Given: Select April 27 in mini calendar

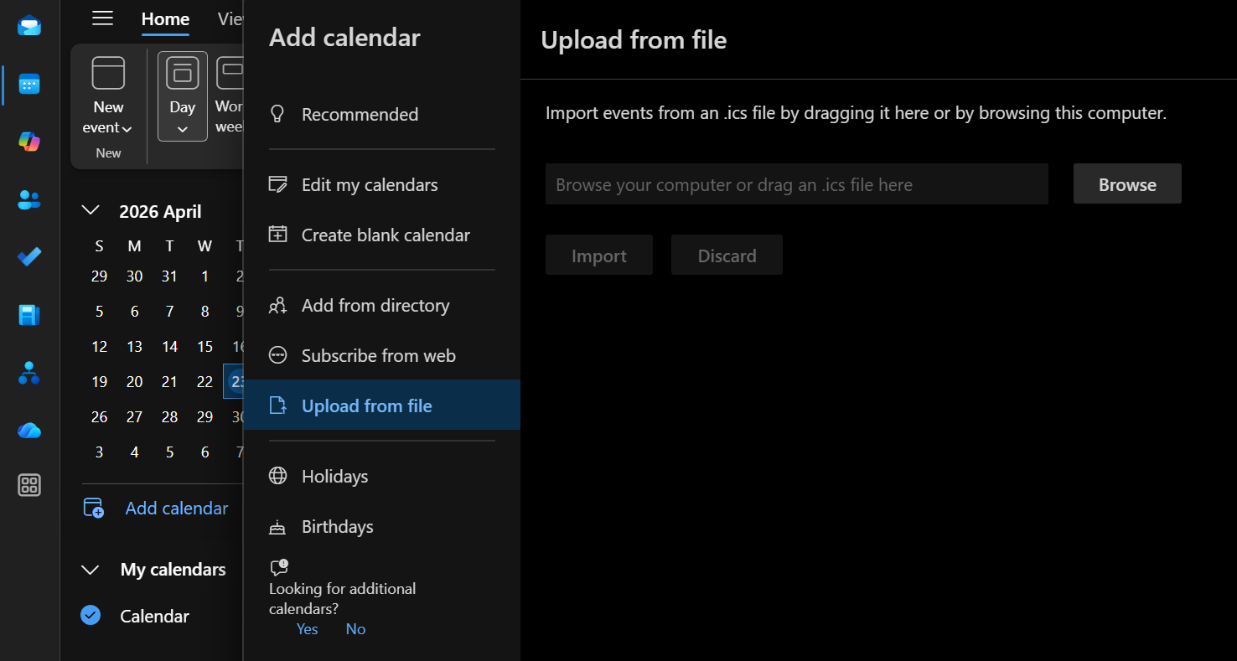Looking at the screenshot, I should pyautogui.click(x=135, y=416).
